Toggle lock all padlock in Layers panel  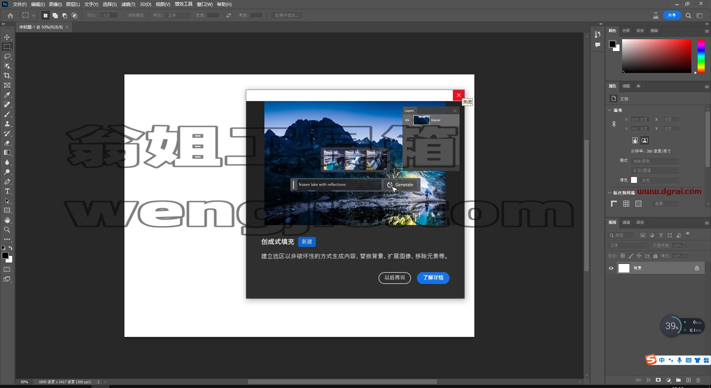point(655,256)
